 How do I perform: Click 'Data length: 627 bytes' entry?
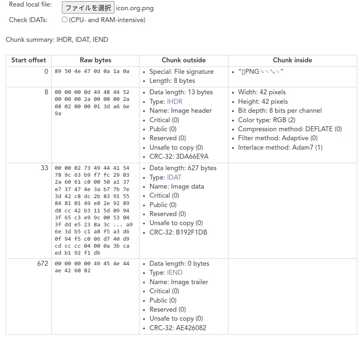click(x=183, y=168)
